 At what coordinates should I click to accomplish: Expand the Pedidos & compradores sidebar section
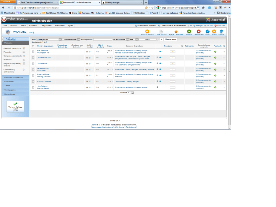[x=15, y=78]
